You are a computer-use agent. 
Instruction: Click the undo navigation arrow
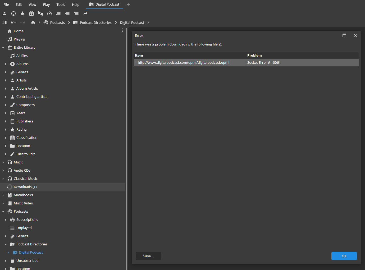click(13, 22)
